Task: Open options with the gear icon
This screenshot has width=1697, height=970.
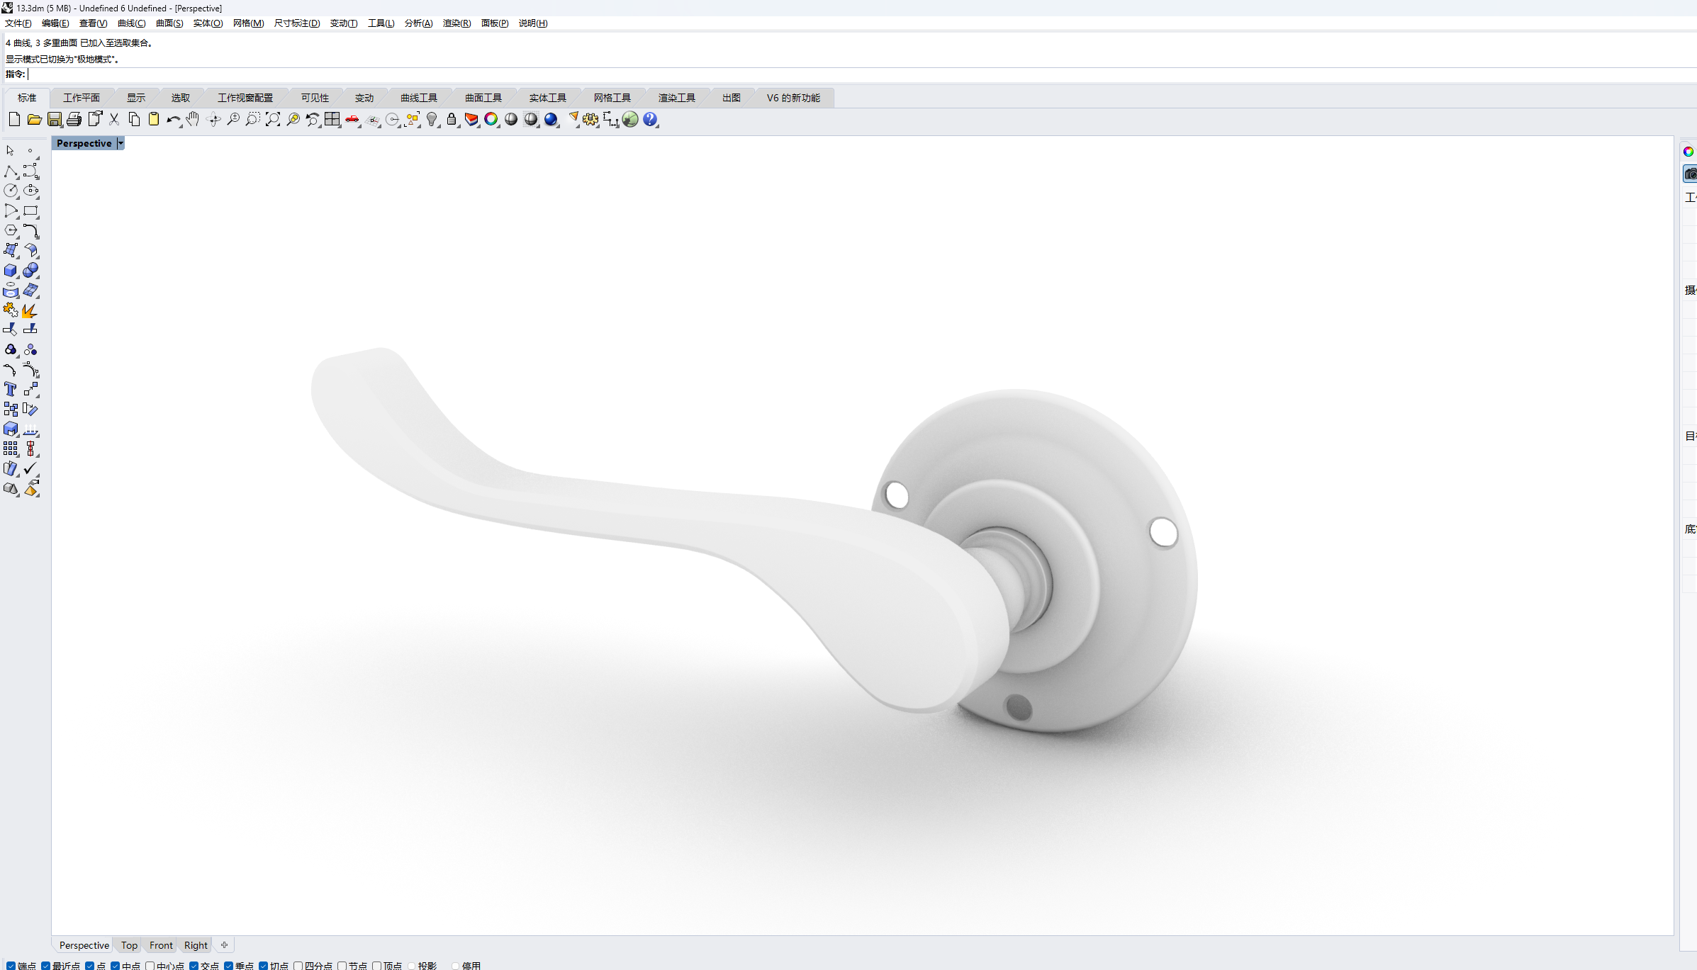Action: [x=590, y=119]
